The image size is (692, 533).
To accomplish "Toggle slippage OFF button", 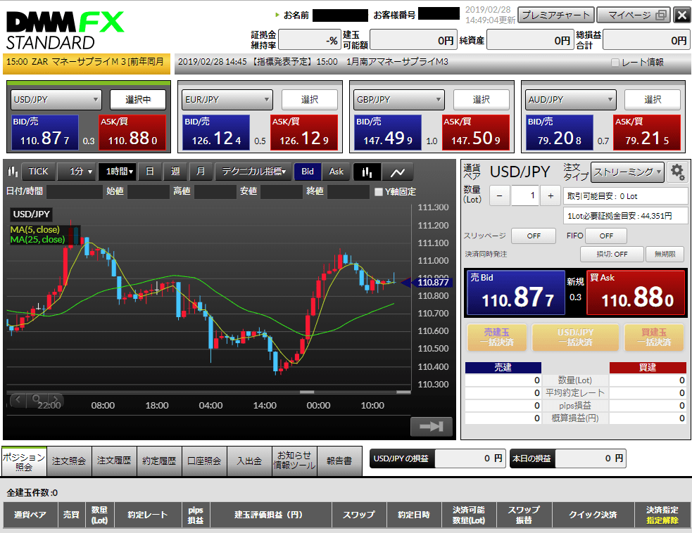I will tap(533, 236).
